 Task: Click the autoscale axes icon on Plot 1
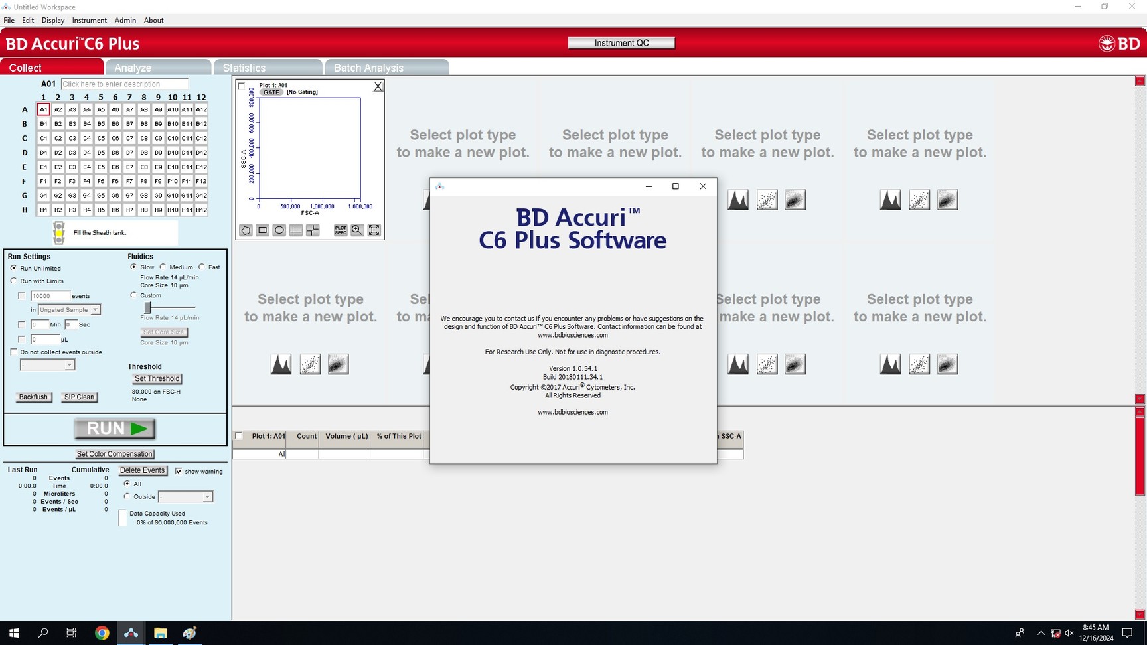coord(374,230)
